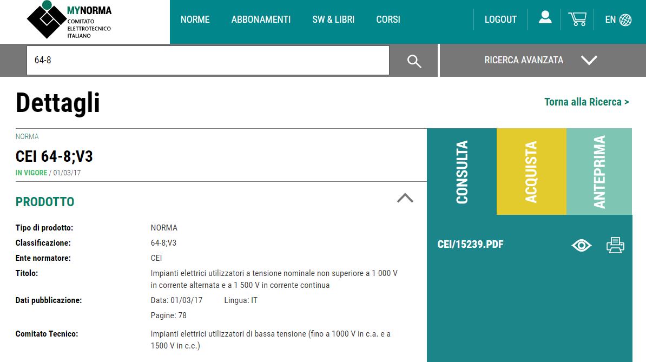Select the yellow Acquista tab
The height and width of the screenshot is (362, 646).
[x=531, y=172]
